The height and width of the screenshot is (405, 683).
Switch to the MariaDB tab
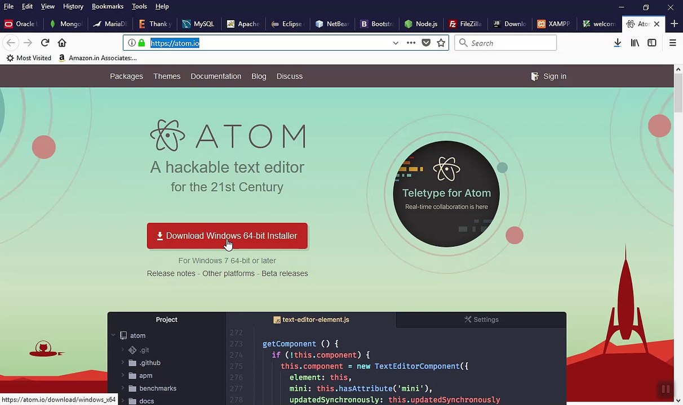click(109, 24)
